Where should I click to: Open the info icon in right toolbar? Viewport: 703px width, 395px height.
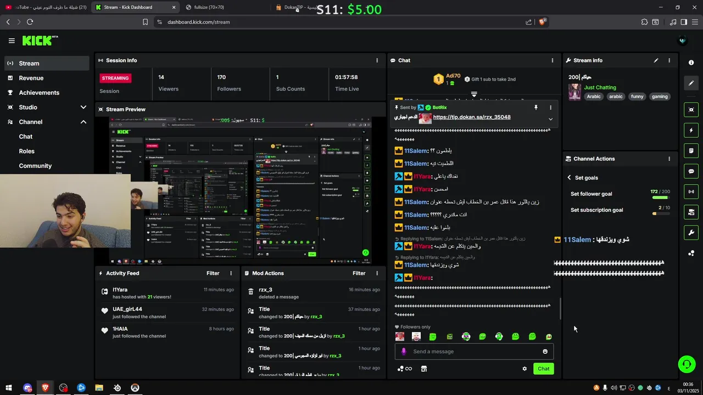click(691, 63)
